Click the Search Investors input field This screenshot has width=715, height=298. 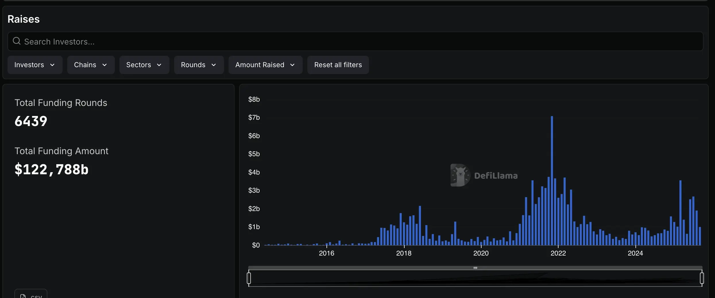tap(355, 41)
